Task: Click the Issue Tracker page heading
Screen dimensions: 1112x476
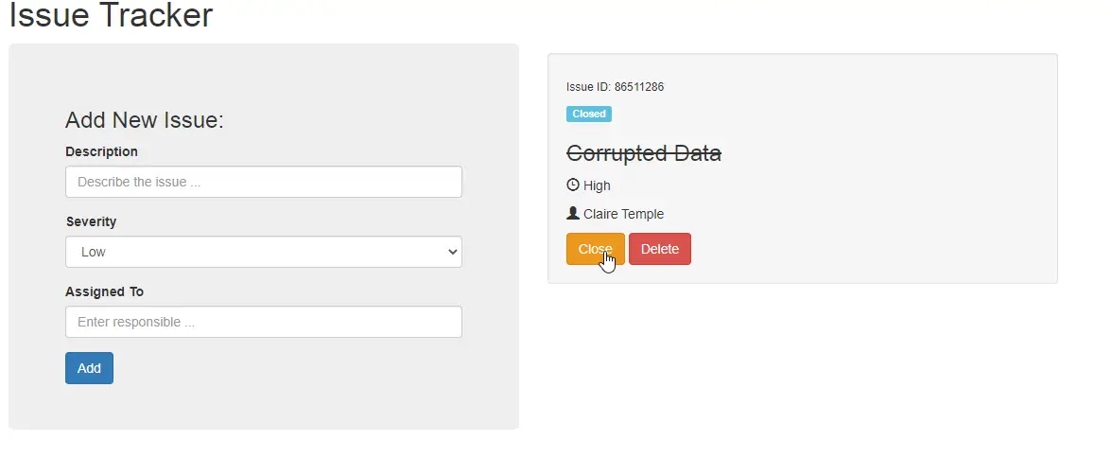Action: coord(111,16)
